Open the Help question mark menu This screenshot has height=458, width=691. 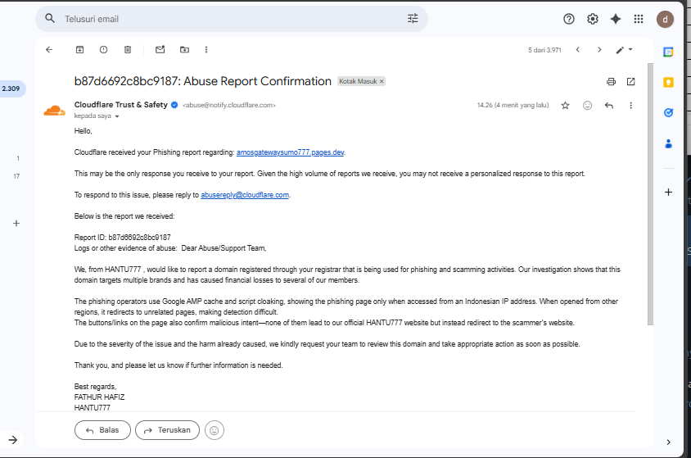tap(568, 19)
